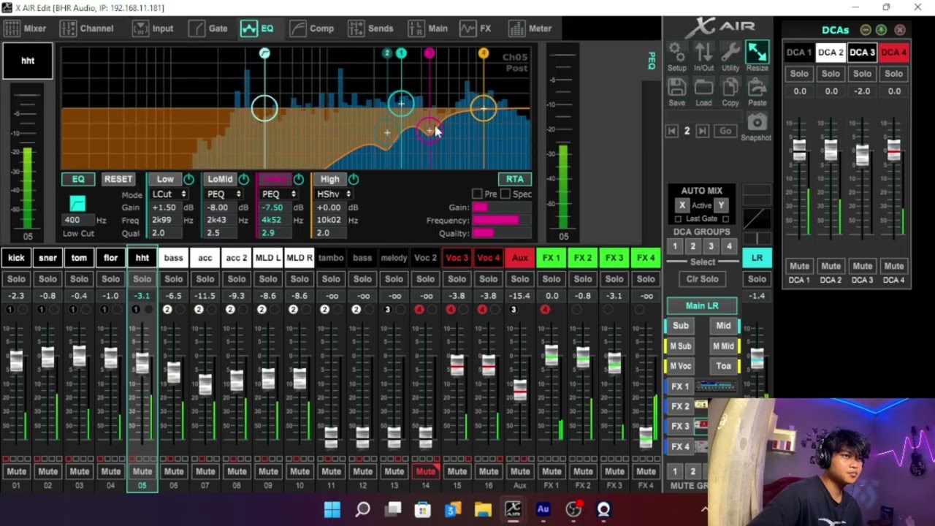935x526 pixels.
Task: Take a Snapshot with camera icon
Action: click(757, 122)
